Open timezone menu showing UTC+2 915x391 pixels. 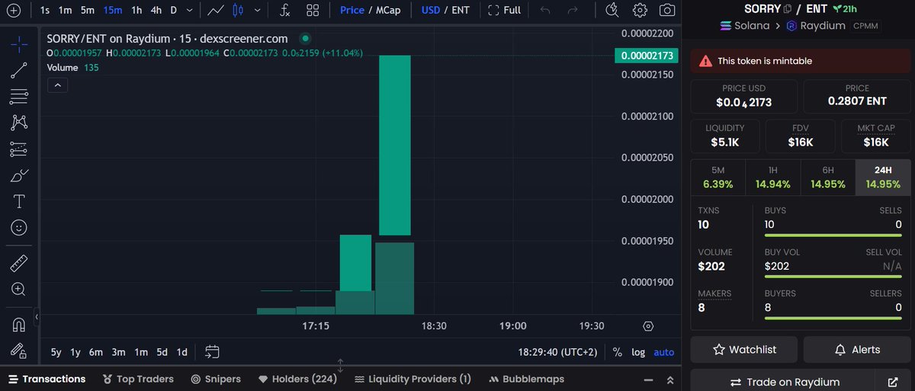(x=557, y=352)
